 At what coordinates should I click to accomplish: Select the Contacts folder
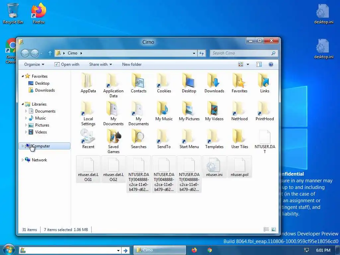point(138,83)
